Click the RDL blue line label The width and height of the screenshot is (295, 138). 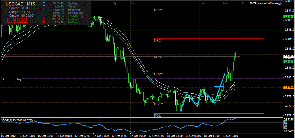coord(157,116)
